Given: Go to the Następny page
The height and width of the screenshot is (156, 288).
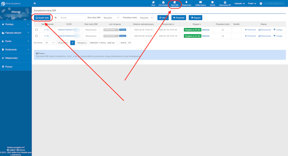Looking at the screenshot, I should coord(82,43).
